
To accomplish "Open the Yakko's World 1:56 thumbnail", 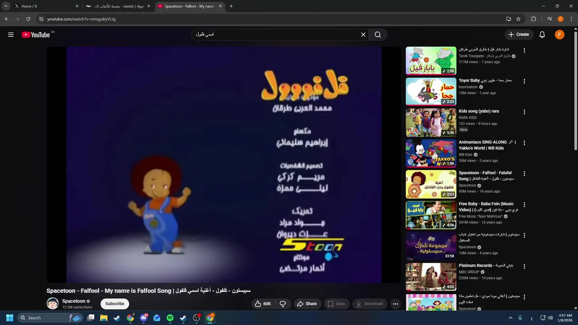I will click(431, 153).
